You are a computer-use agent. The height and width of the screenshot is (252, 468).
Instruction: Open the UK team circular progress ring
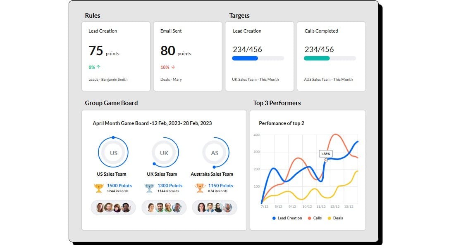pos(164,153)
